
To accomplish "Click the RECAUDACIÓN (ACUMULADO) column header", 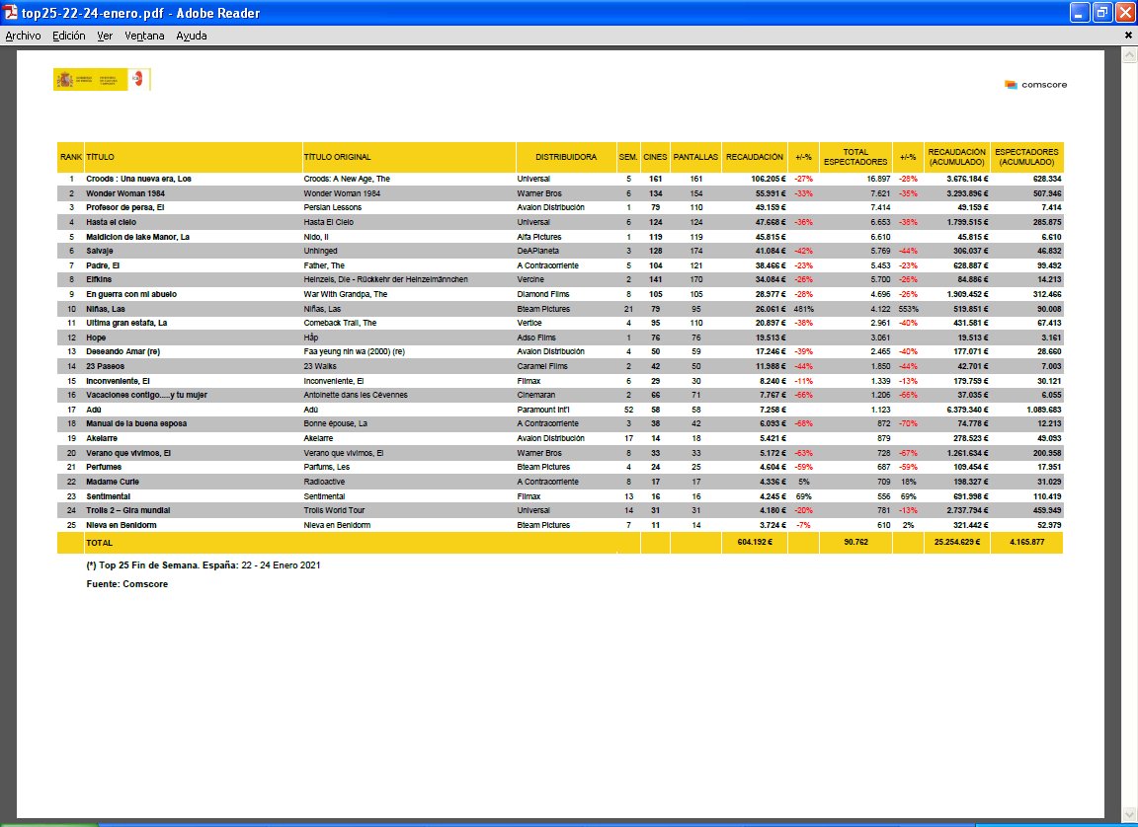I will (956, 157).
